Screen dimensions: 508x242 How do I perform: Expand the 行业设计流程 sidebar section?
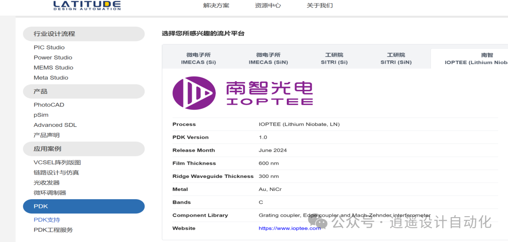pyautogui.click(x=84, y=34)
